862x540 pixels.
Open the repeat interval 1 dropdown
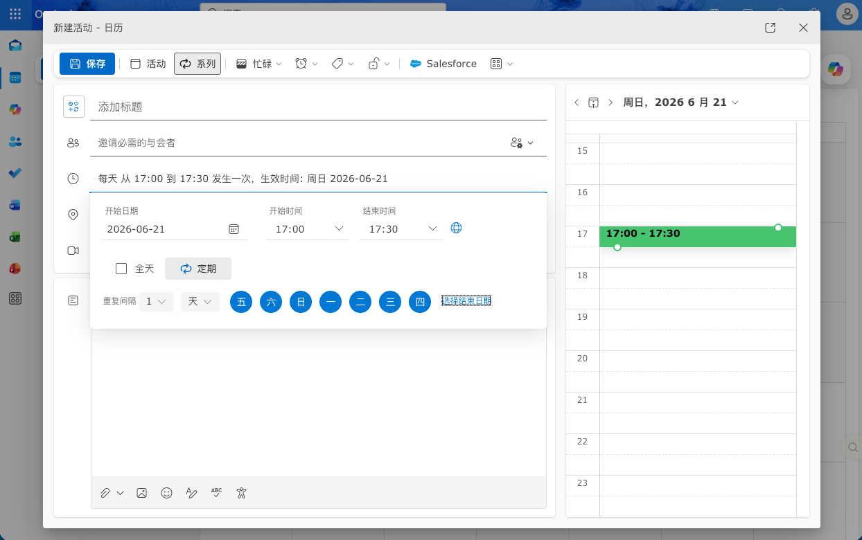click(x=157, y=302)
